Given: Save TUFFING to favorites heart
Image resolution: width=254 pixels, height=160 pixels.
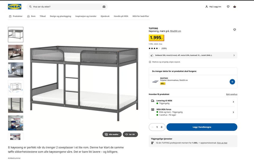Looking at the screenshot, I should [235, 30].
